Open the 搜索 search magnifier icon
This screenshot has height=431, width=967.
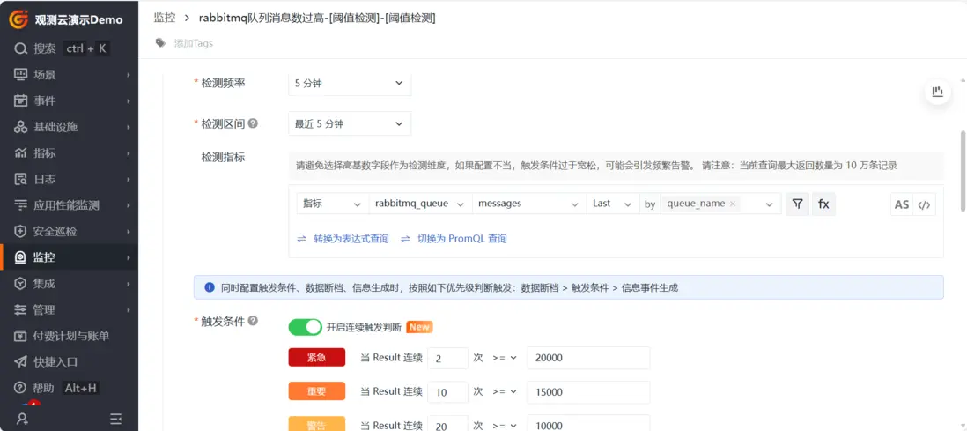(x=21, y=48)
